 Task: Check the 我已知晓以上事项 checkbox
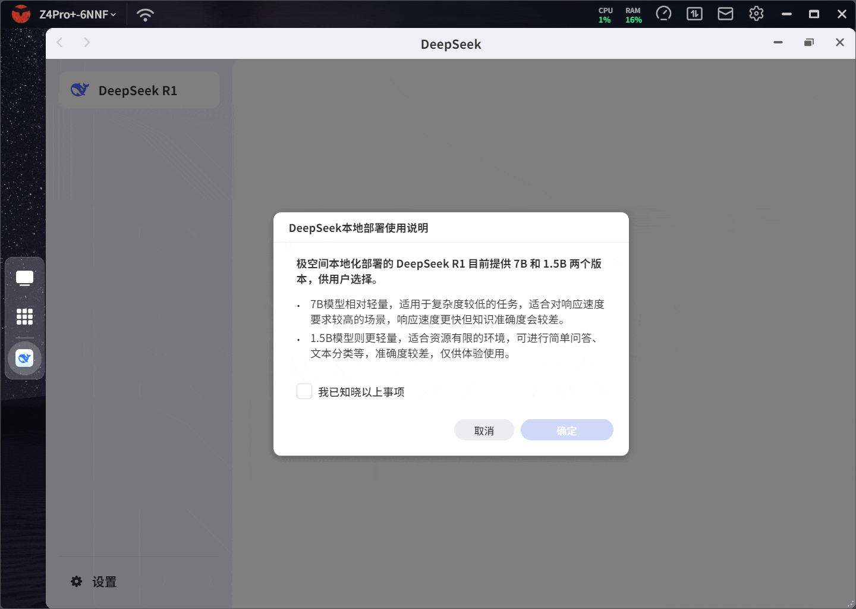304,391
